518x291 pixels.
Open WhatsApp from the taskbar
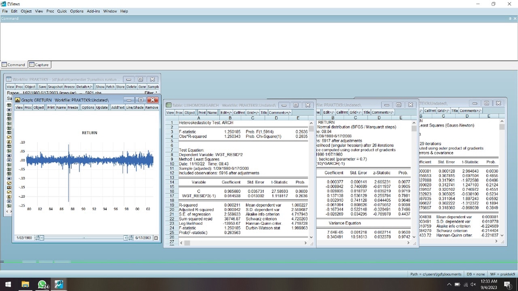point(42,284)
